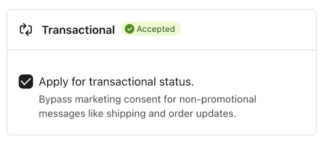Uncheck the Apply for transactional status checkbox
The image size is (325, 144).
(x=26, y=82)
